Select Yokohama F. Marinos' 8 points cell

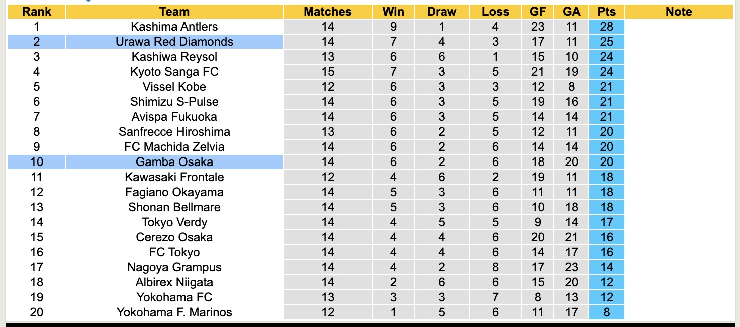pyautogui.click(x=607, y=312)
